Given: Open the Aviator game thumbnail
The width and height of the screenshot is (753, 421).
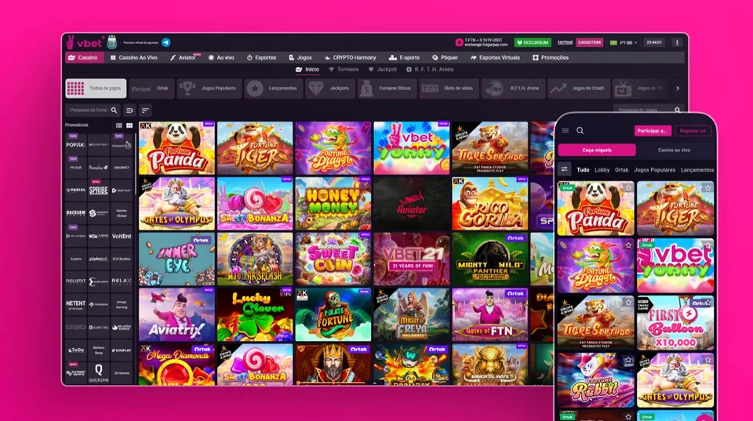Looking at the screenshot, I should click(412, 204).
